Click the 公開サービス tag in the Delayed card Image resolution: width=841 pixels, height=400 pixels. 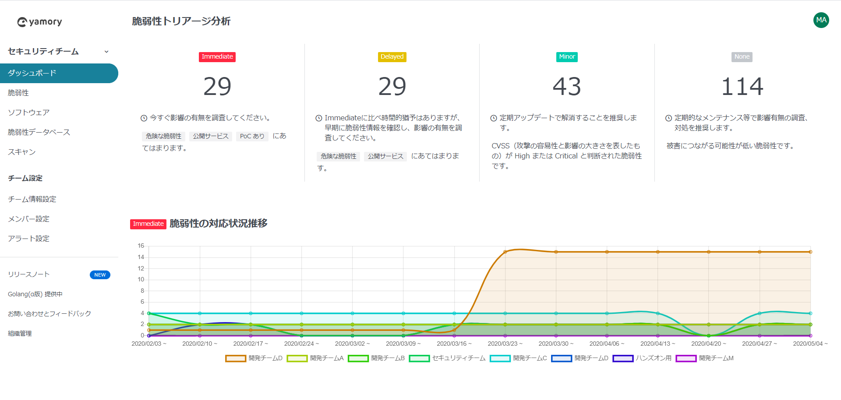click(385, 157)
